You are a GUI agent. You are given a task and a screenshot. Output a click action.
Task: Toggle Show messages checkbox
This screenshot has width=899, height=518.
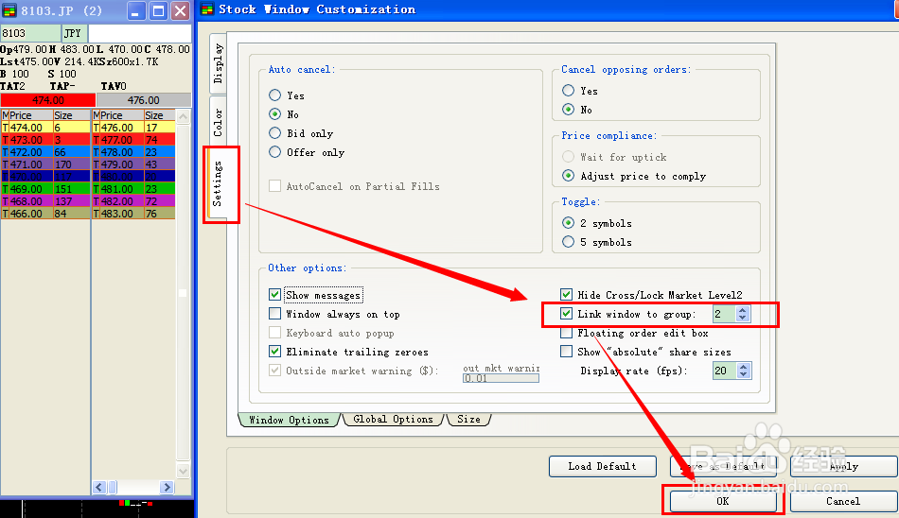(274, 295)
